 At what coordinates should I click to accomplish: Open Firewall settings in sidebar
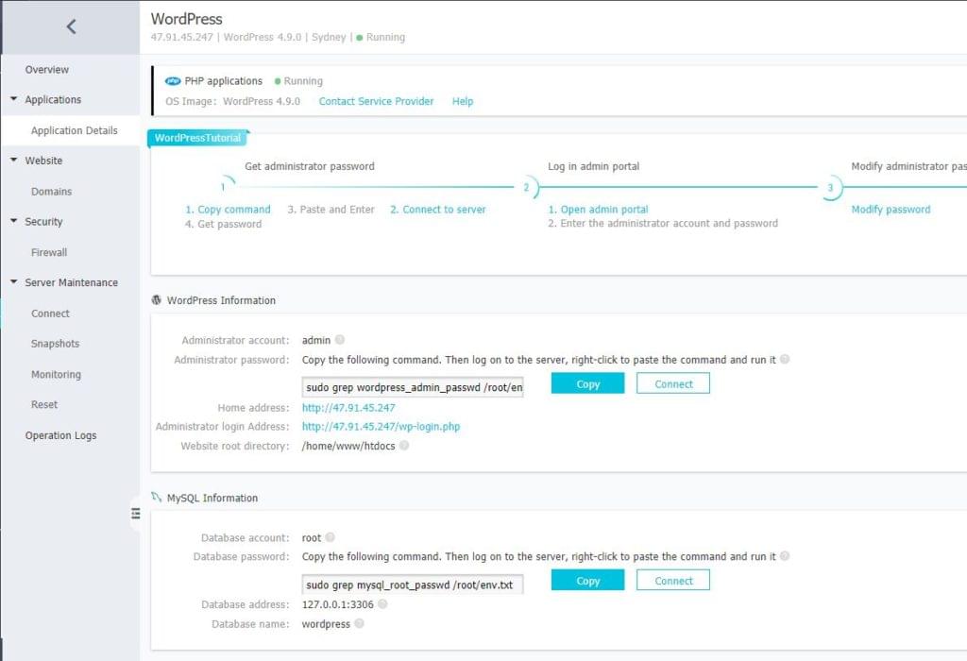tap(49, 252)
